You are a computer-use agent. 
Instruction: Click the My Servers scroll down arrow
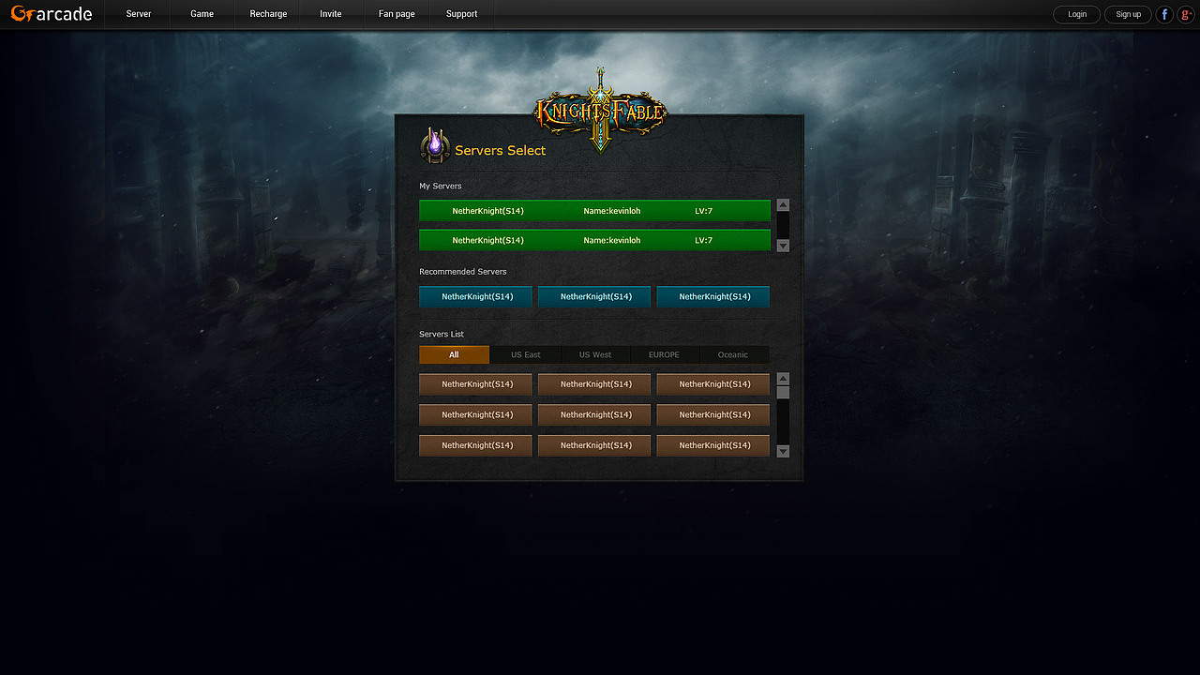(784, 246)
